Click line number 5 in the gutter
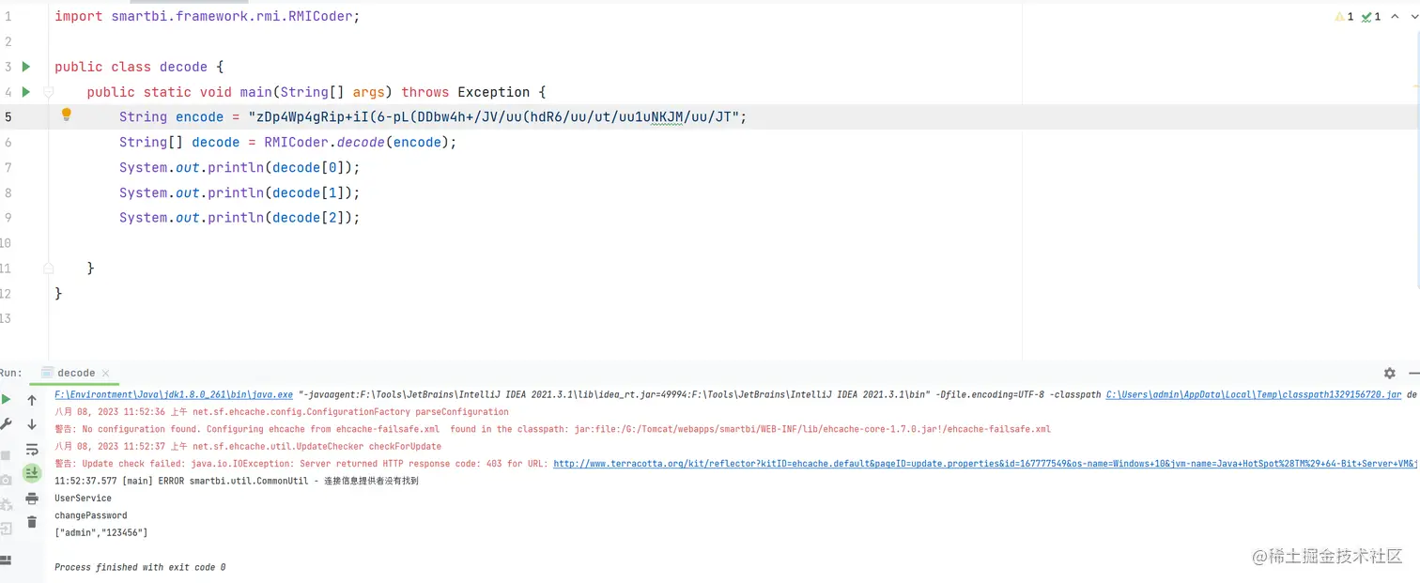 (x=8, y=117)
